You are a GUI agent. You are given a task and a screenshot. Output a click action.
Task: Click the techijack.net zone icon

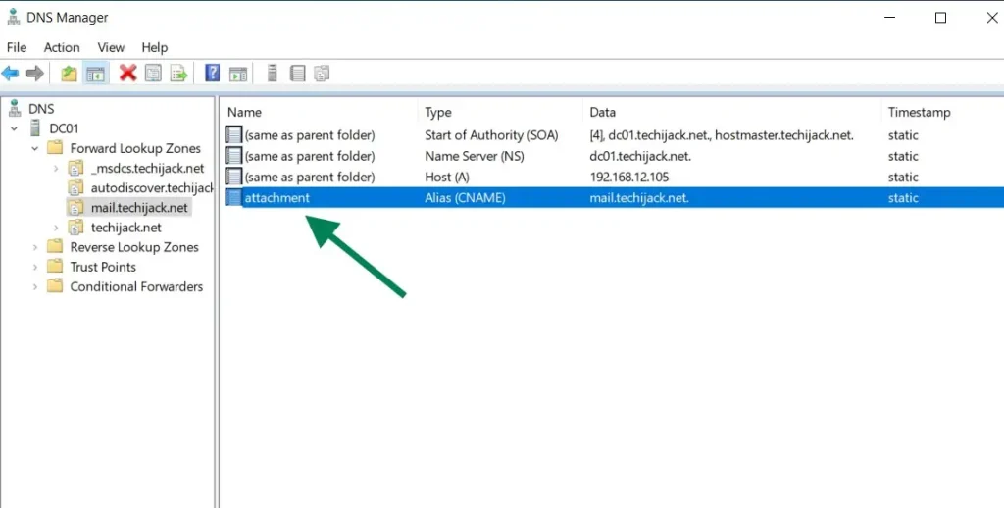tap(75, 228)
